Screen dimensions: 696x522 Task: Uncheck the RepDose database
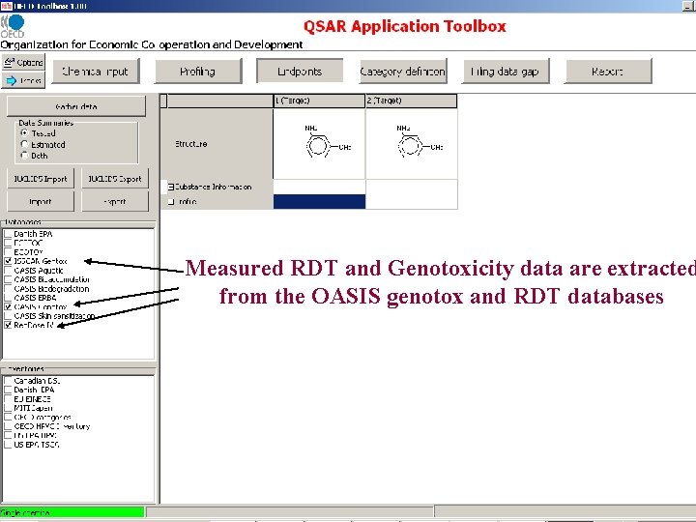tap(8, 325)
